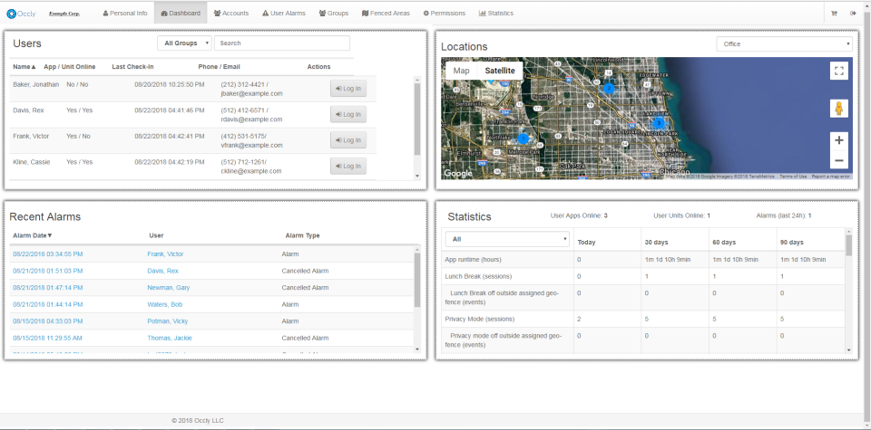The height and width of the screenshot is (430, 871).
Task: Open alarm dated 08/15/2018 04:33:03 PM
Action: pyautogui.click(x=48, y=321)
